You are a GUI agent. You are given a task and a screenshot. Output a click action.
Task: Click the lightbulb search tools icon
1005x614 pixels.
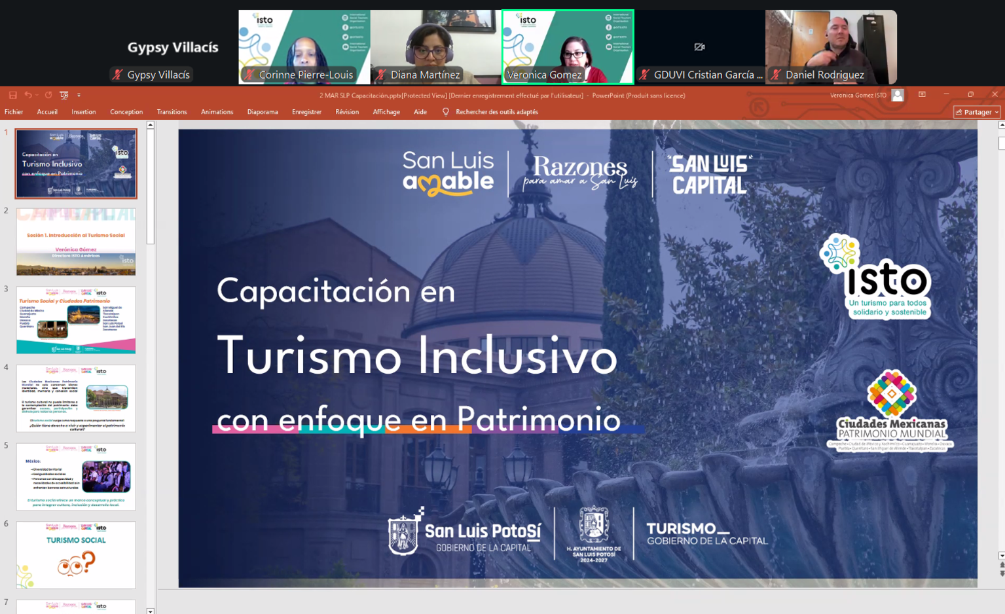pyautogui.click(x=446, y=112)
